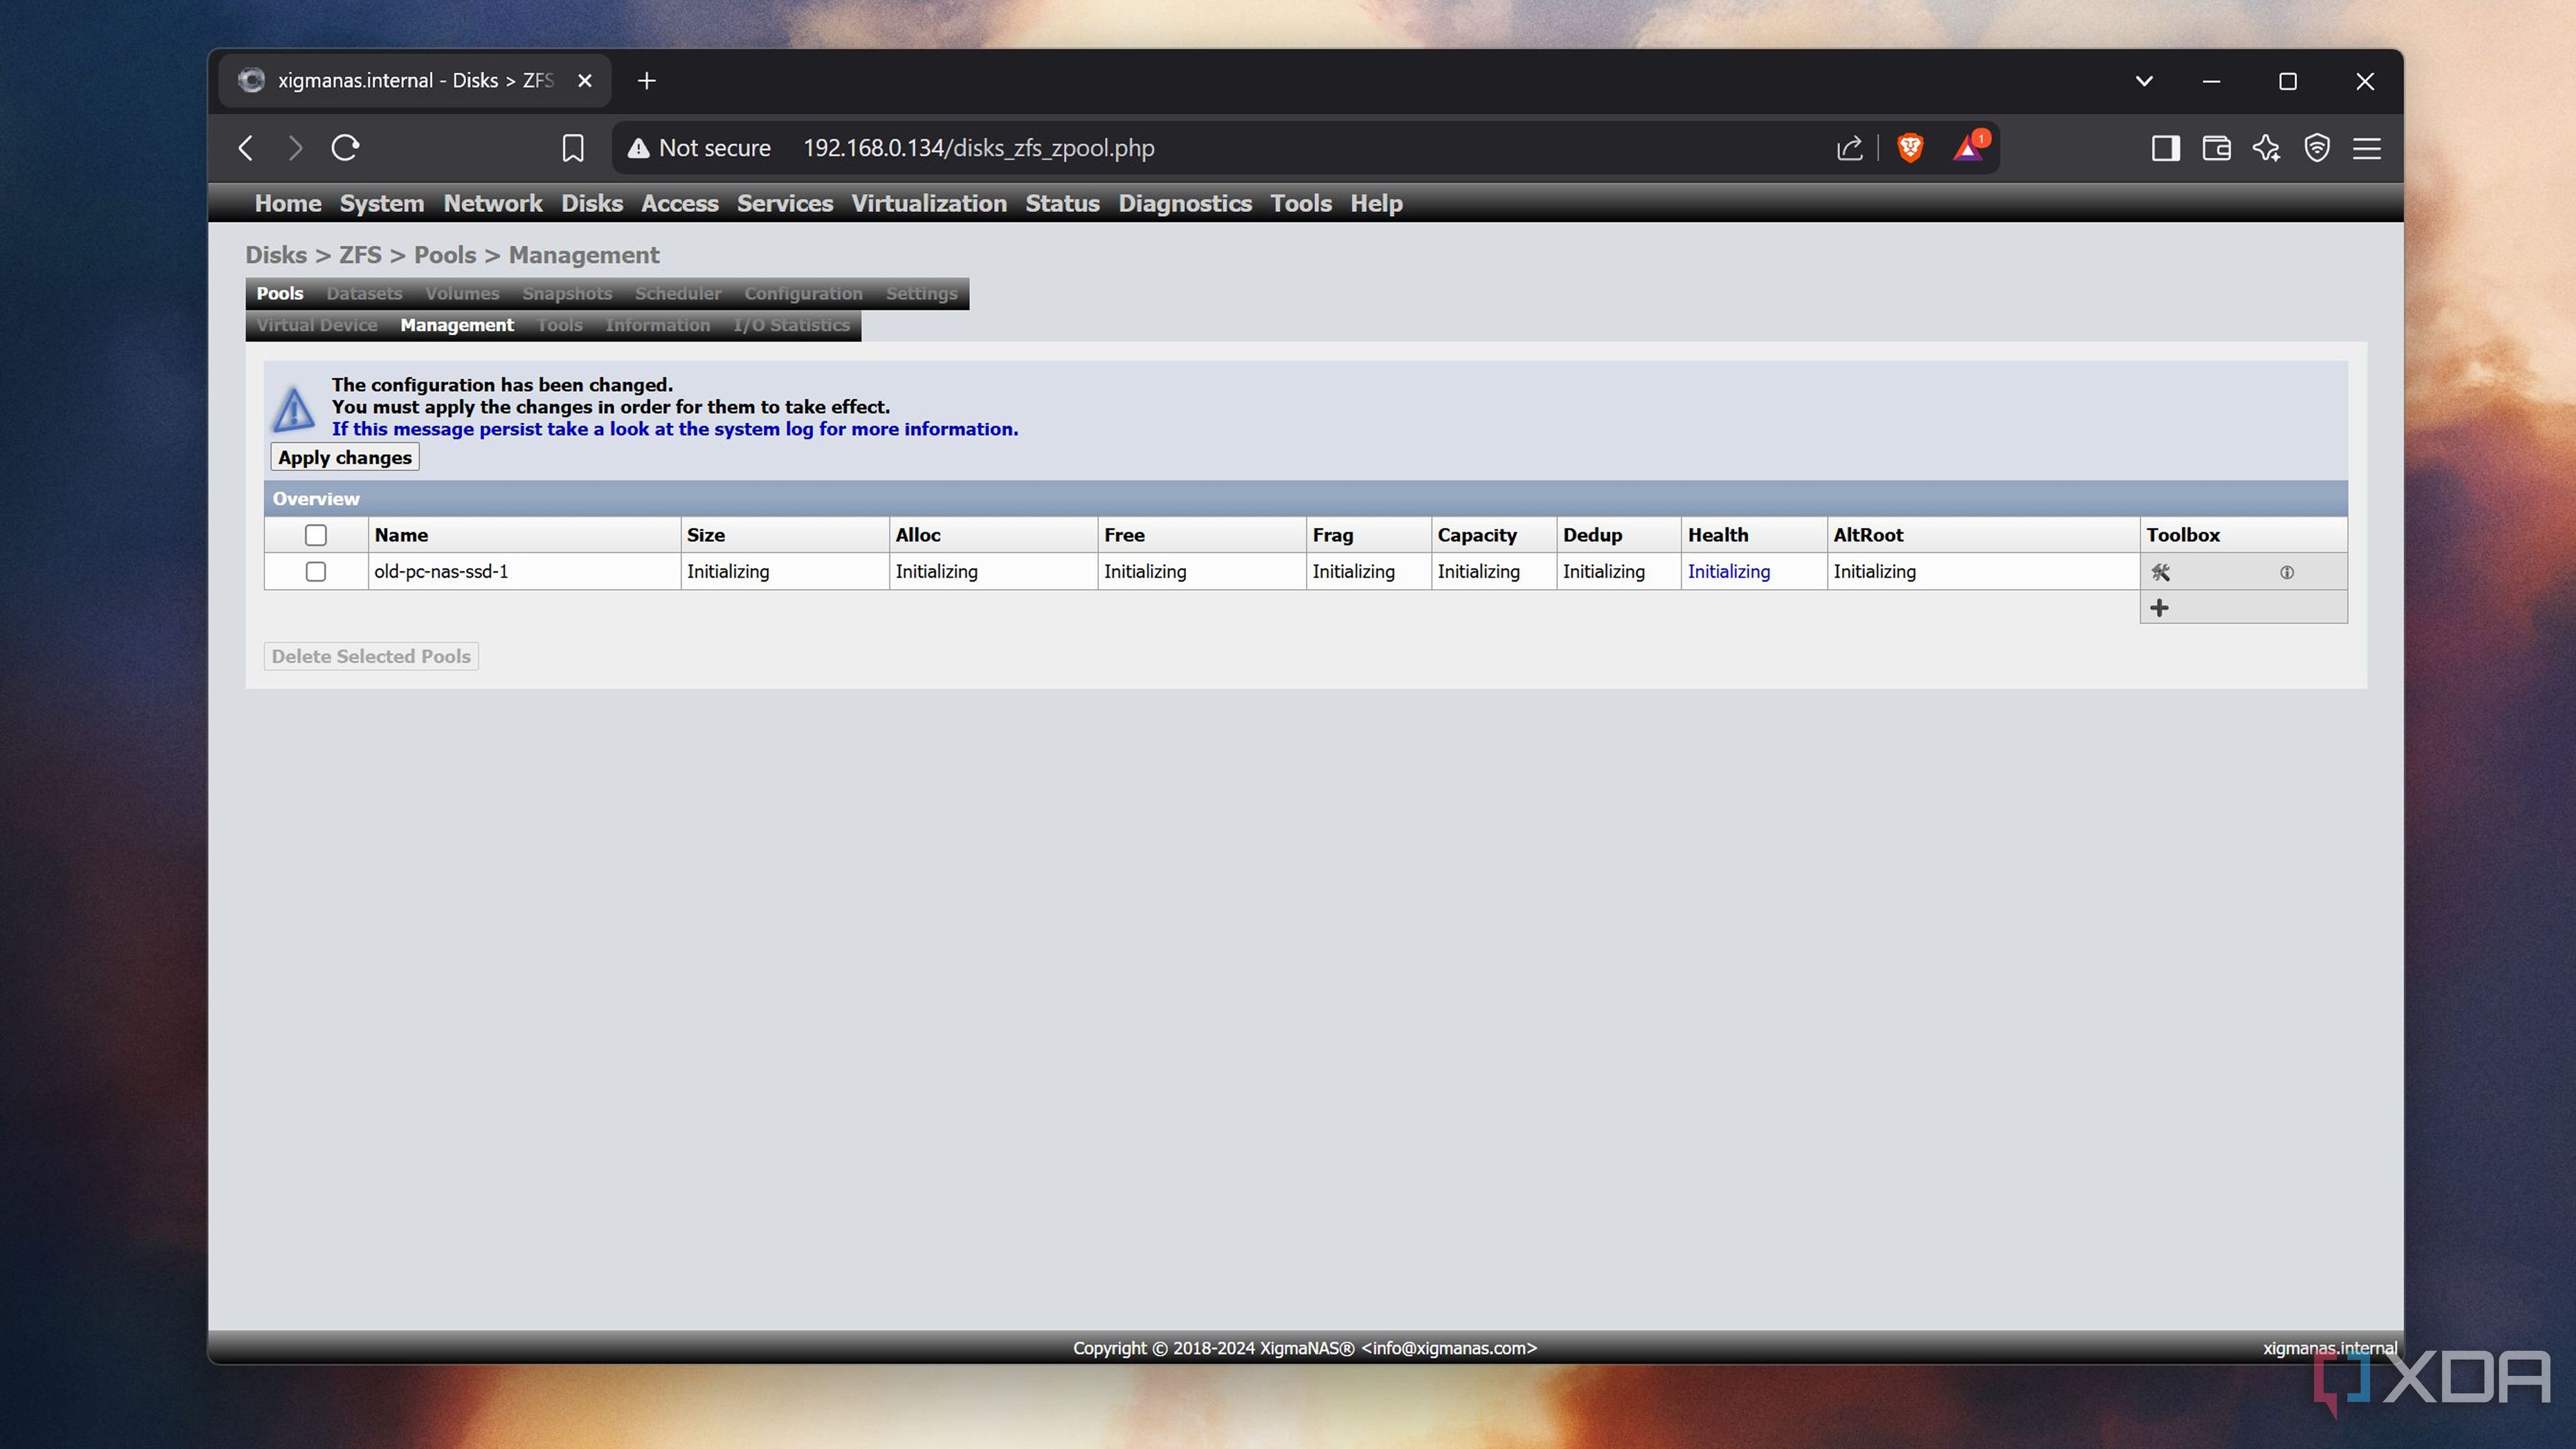This screenshot has width=2576, height=1449.
Task: Click the Health Initializing link
Action: pos(1728,571)
